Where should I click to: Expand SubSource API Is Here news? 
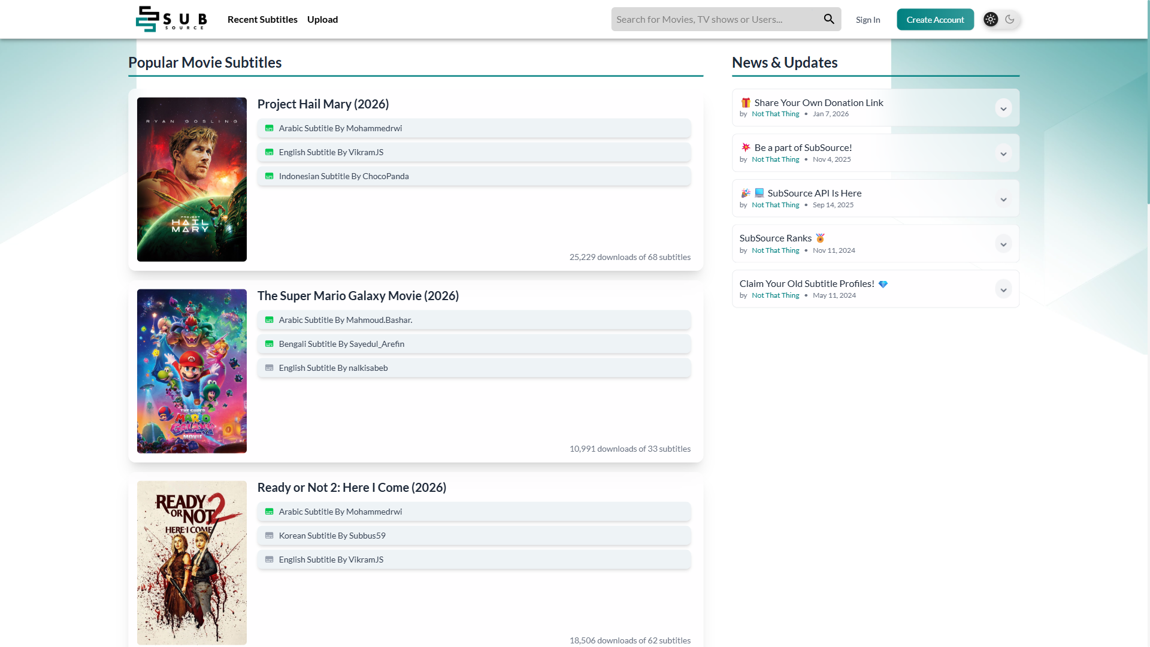point(1003,199)
